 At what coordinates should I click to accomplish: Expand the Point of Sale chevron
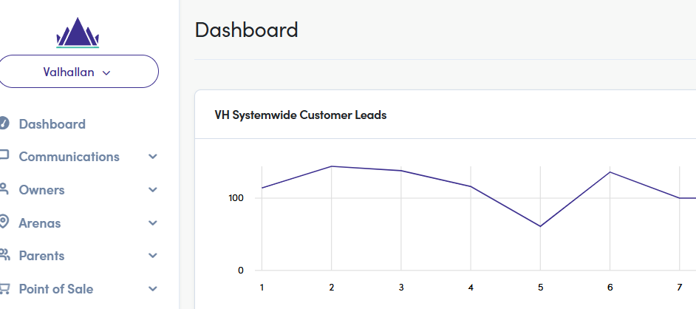click(153, 289)
